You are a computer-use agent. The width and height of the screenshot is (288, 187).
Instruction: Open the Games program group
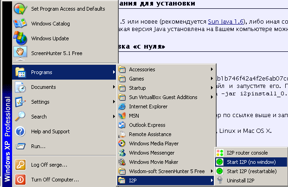[x=166, y=79]
